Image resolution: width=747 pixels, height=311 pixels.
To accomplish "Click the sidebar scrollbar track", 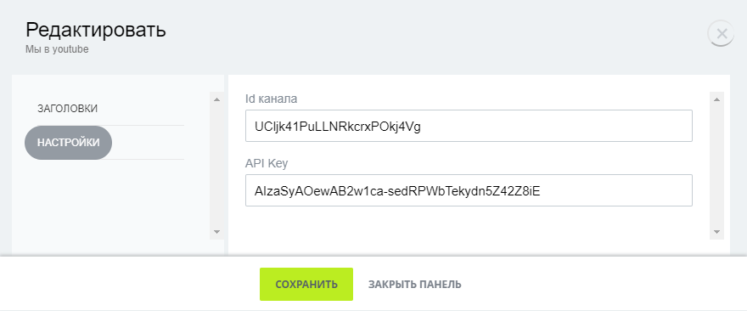I will point(216,166).
